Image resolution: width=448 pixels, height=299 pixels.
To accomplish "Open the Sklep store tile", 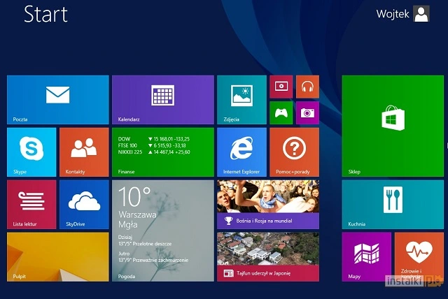I will (x=393, y=126).
